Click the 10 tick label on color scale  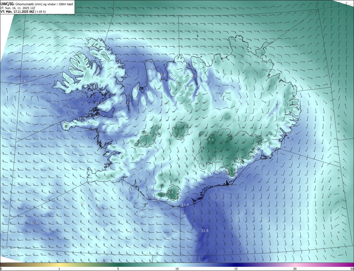pos(177,269)
